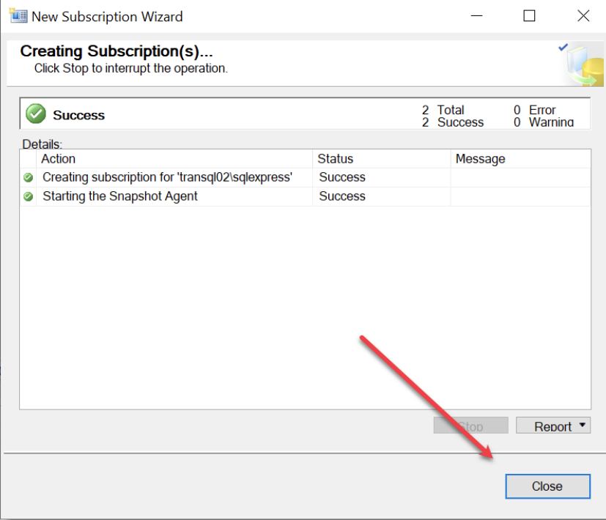Click the wizard database graphic in header
This screenshot has height=520, width=606.
pyautogui.click(x=582, y=64)
